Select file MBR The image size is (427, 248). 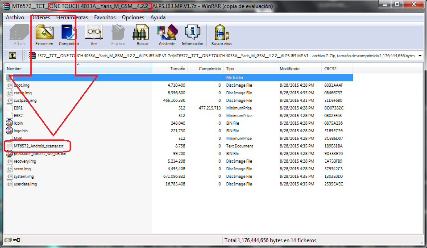coord(18,139)
